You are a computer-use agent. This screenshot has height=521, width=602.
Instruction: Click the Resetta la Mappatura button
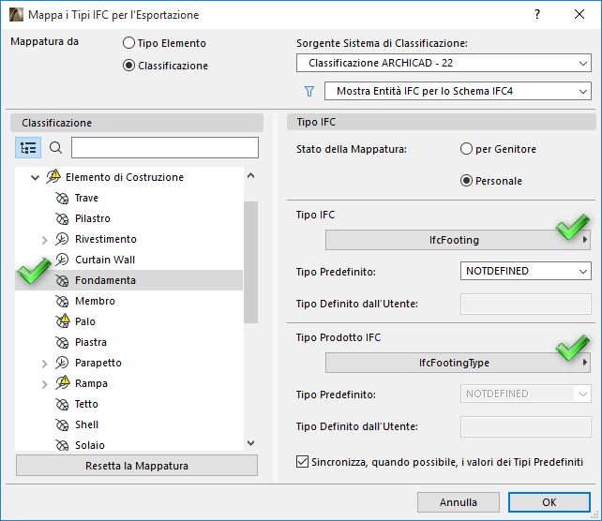pos(137,466)
